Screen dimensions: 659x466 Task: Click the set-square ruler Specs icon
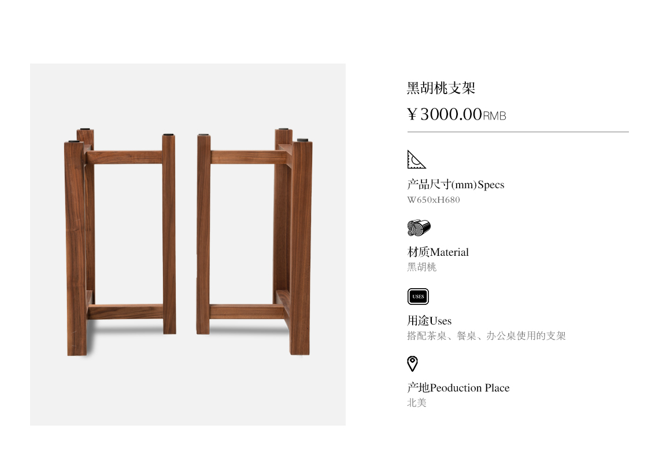tap(416, 159)
